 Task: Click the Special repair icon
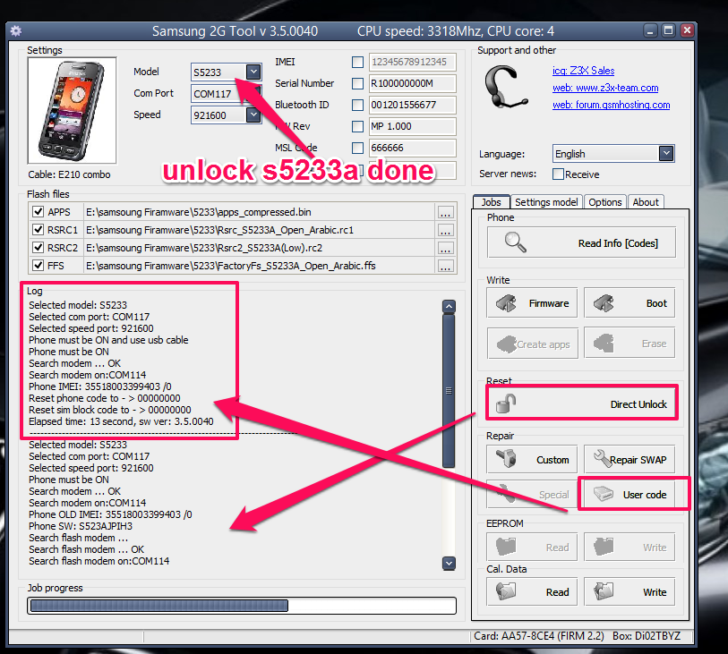pyautogui.click(x=506, y=494)
